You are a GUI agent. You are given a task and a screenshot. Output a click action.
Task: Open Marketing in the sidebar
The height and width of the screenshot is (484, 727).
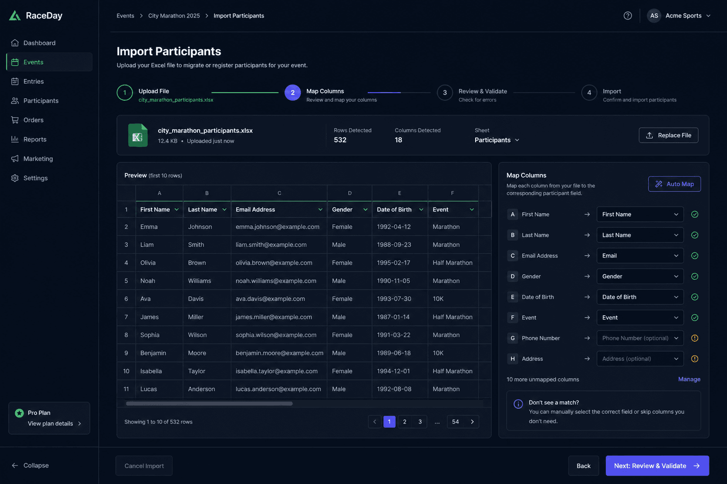click(49, 159)
